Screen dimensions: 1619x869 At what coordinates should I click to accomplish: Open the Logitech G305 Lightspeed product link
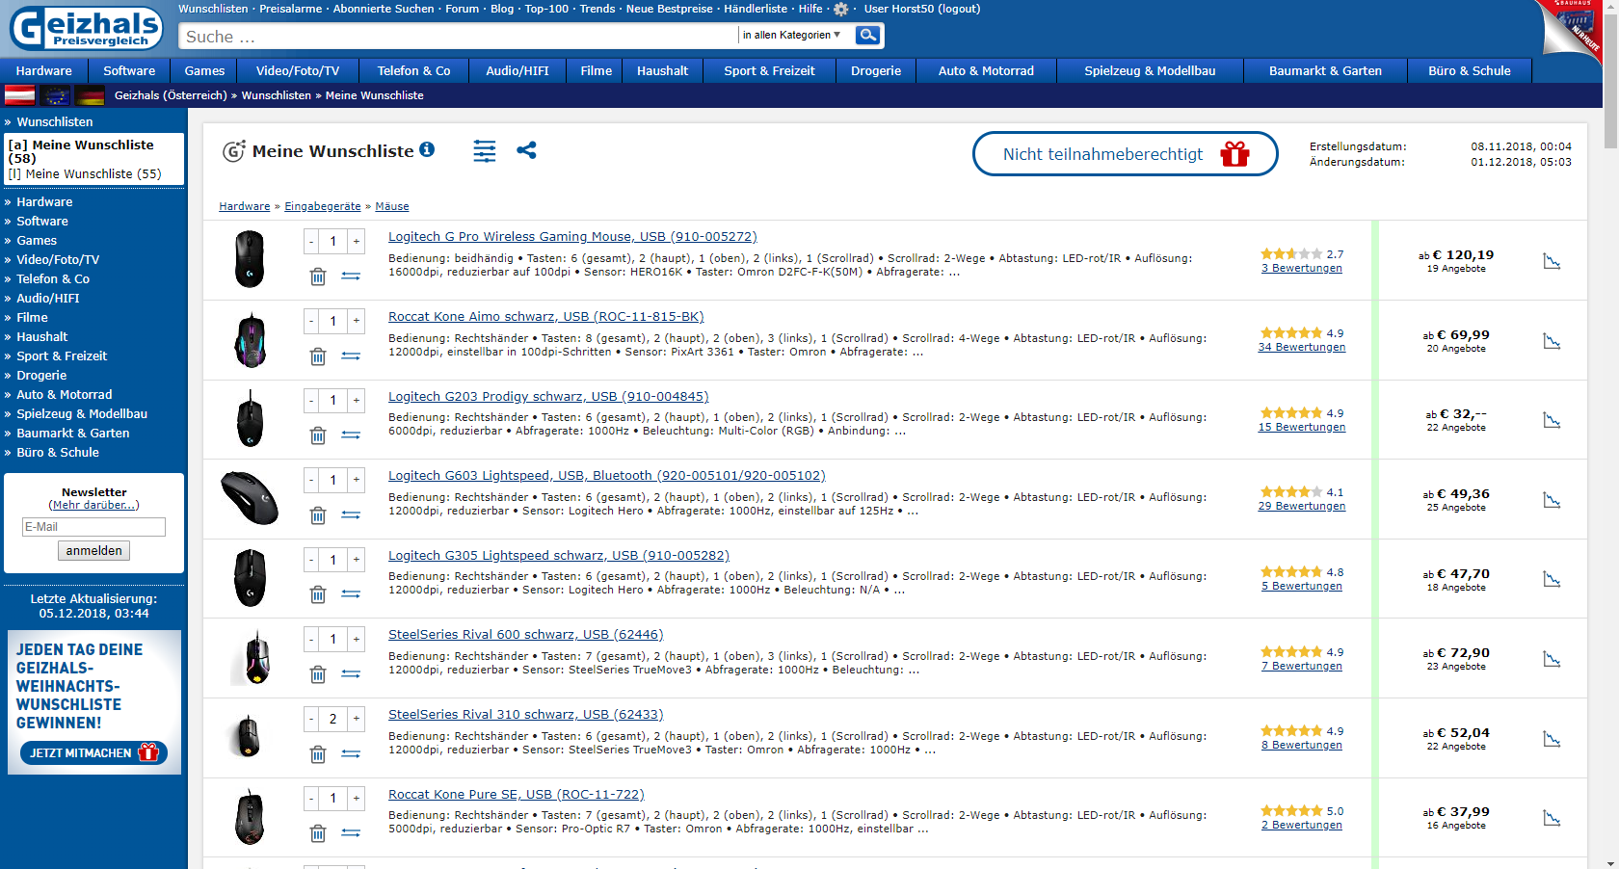pyautogui.click(x=558, y=555)
